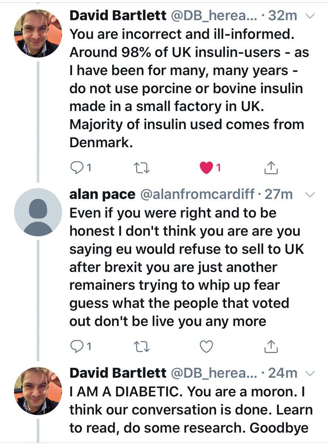Open options chevron on alan pace's tweet
Screen dimensions: 328x444
click(x=310, y=194)
